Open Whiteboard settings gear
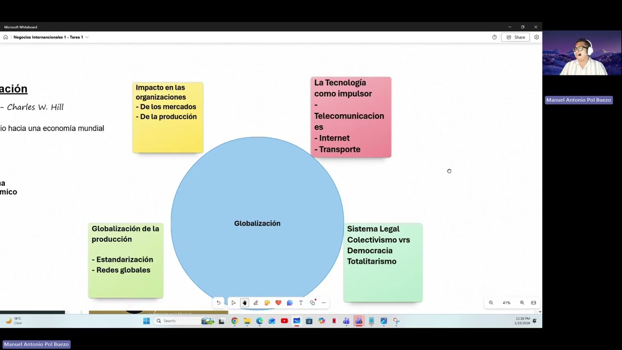 click(536, 37)
